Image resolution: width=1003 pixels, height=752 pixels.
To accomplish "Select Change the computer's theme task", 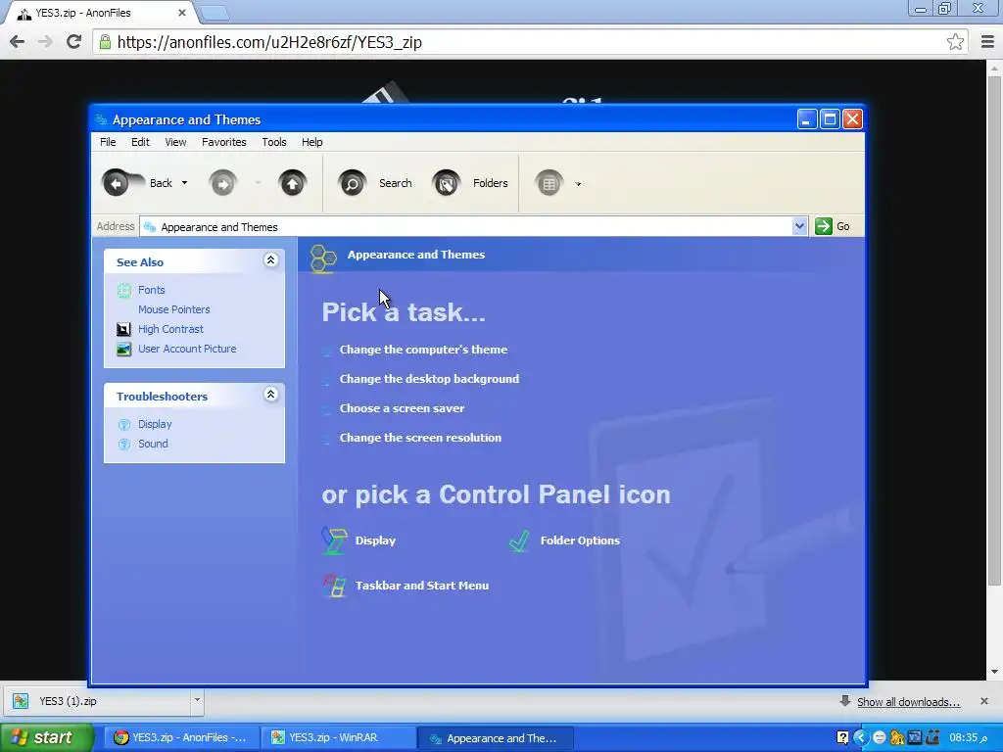I will [x=423, y=350].
